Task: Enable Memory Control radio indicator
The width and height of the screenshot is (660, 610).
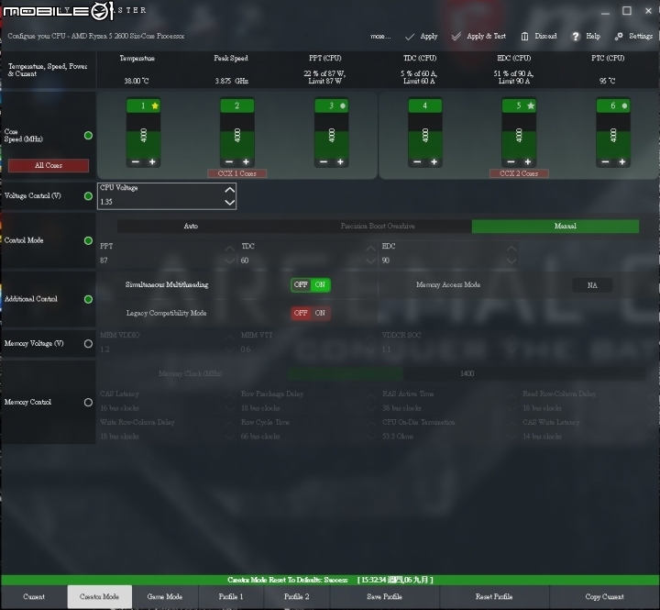Action: (x=88, y=403)
